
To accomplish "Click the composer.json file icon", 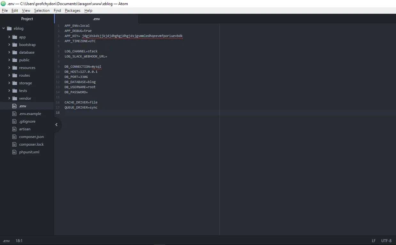I will pos(14,137).
